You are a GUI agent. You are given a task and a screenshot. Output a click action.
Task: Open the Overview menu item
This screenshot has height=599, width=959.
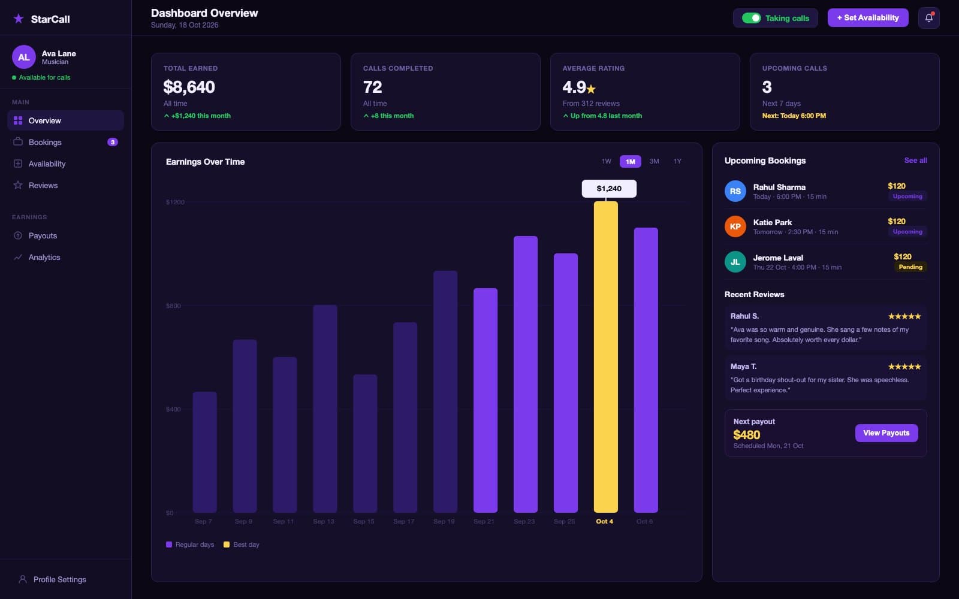65,120
